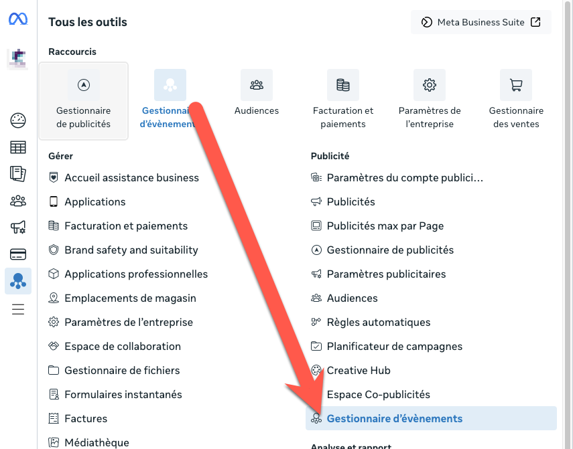Open Gestionnaire de publicités shortcut
The width and height of the screenshot is (573, 449).
[84, 101]
